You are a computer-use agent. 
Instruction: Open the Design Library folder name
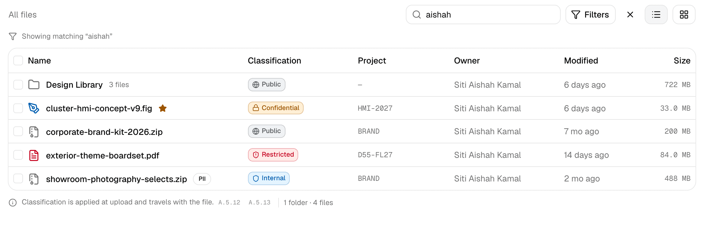pos(74,85)
